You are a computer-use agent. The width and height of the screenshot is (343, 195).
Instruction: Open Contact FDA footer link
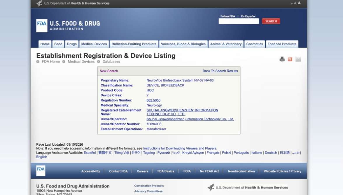click(118, 171)
